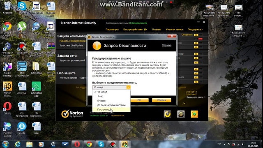Open the Norton scan shield icon
The height and width of the screenshot is (148, 263).
pyautogui.click(x=181, y=114)
